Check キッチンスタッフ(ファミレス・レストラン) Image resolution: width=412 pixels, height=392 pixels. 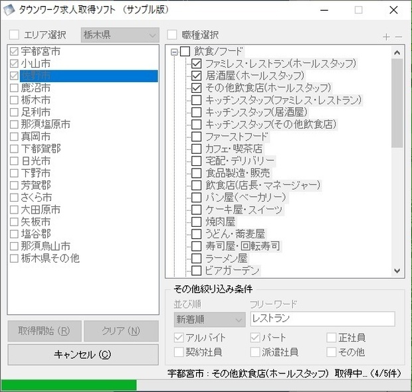(x=197, y=100)
